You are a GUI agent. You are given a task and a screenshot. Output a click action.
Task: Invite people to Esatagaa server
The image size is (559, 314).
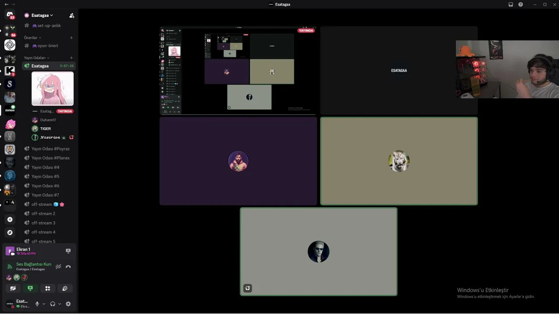tap(72, 15)
